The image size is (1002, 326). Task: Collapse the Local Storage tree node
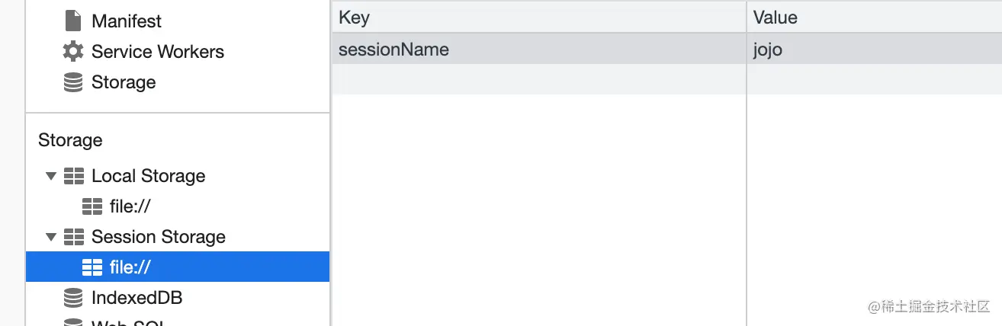coord(51,176)
